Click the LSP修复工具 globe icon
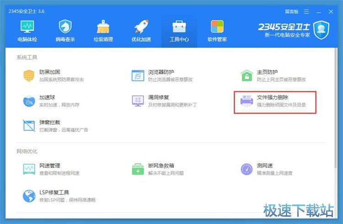343x224 pixels. pyautogui.click(x=29, y=196)
